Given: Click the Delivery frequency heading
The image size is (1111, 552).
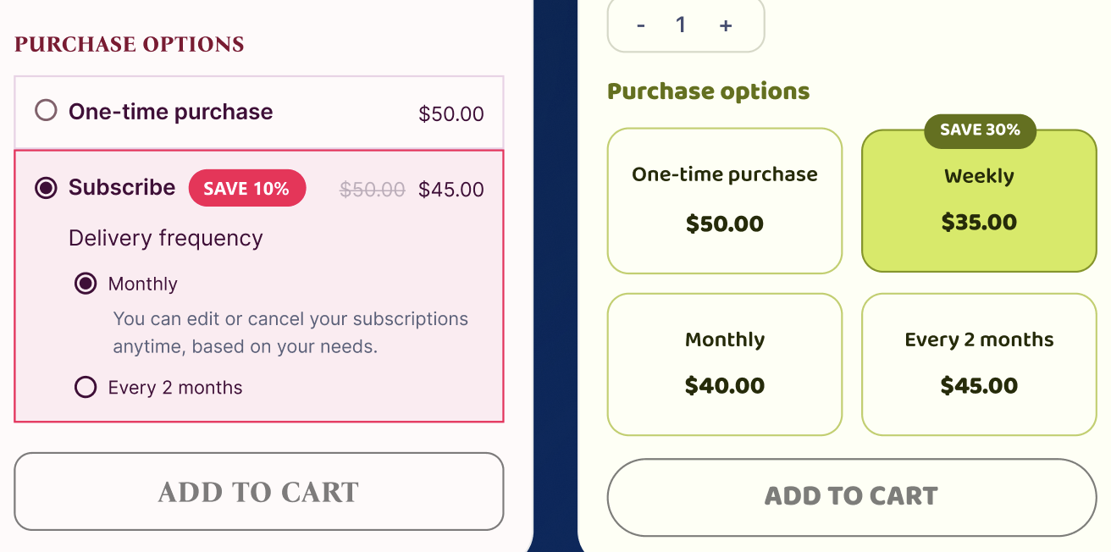Looking at the screenshot, I should pyautogui.click(x=166, y=239).
